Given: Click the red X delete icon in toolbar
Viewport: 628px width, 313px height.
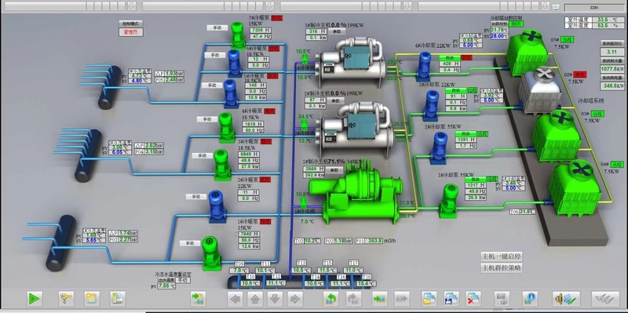Looking at the screenshot, I should (x=473, y=299).
